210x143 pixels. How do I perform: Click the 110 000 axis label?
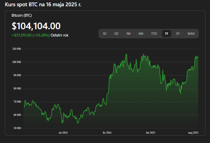17,49
